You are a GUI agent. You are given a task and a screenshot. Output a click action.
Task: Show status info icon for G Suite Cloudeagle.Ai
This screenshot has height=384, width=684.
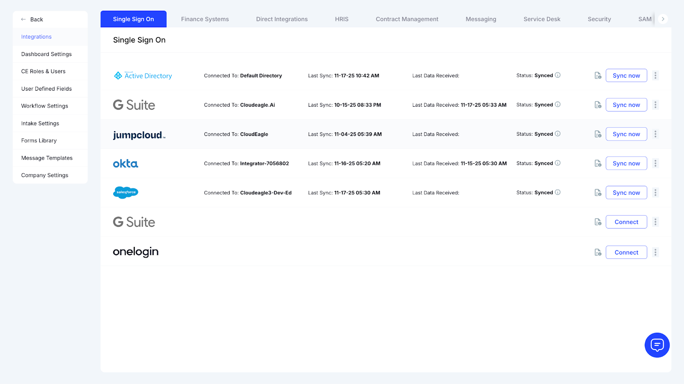[558, 104]
